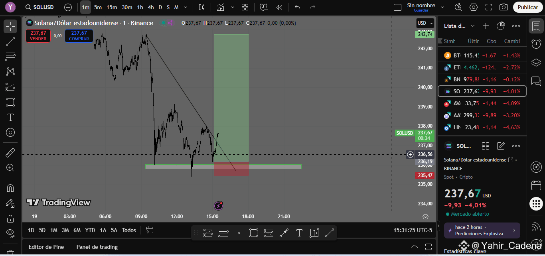Switch to 30m timeframe
The image size is (545, 256).
coord(127,7)
